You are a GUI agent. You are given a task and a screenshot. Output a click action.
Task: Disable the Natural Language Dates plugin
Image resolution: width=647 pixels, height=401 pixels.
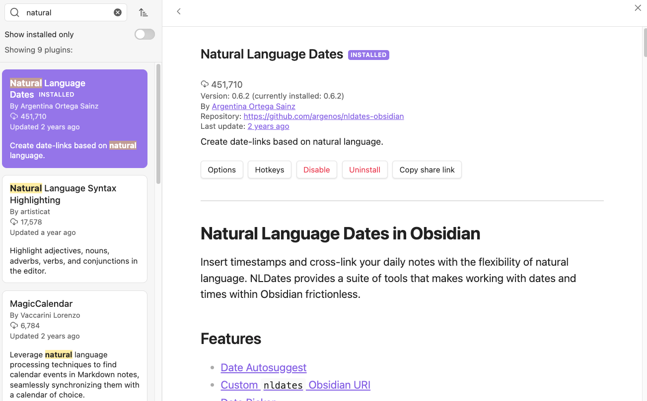(x=316, y=170)
